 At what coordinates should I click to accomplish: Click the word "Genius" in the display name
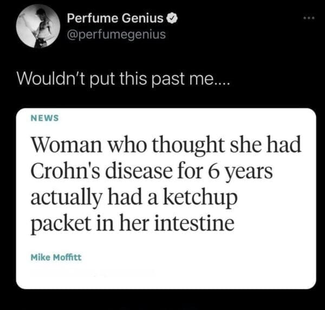pyautogui.click(x=142, y=18)
